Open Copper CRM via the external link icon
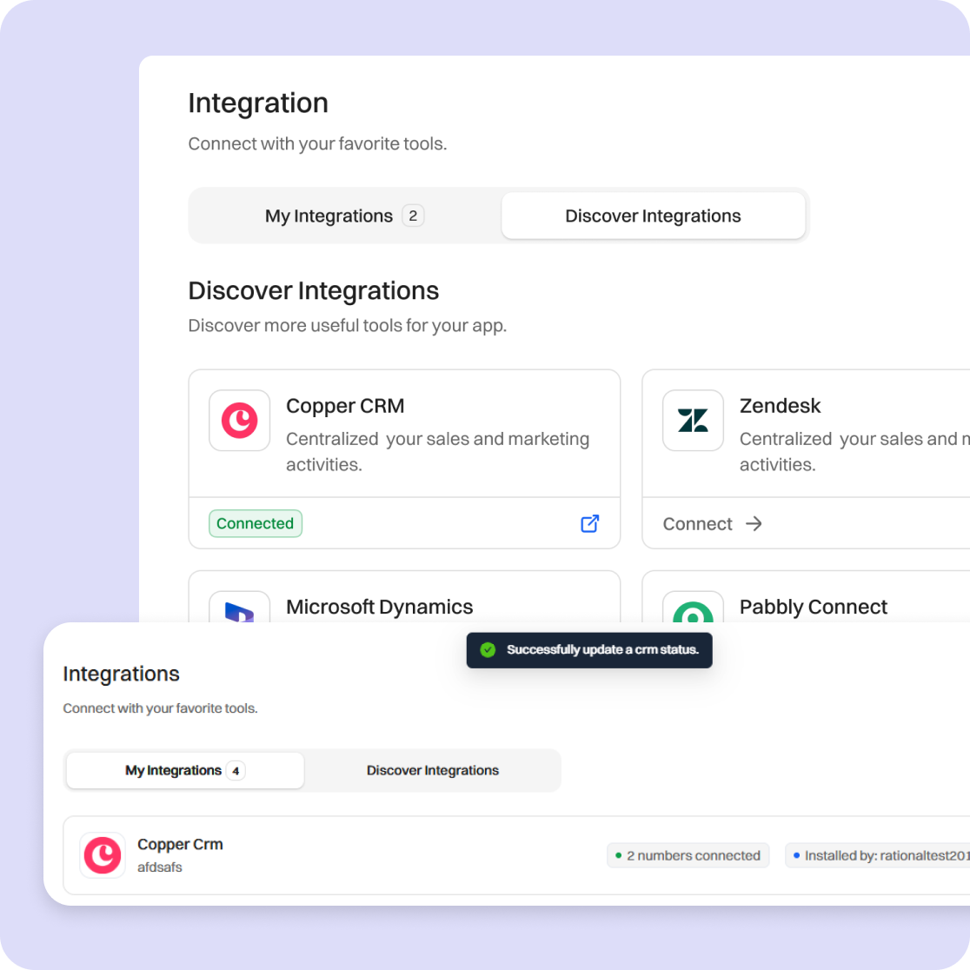Screen dimensions: 970x970 click(x=589, y=523)
